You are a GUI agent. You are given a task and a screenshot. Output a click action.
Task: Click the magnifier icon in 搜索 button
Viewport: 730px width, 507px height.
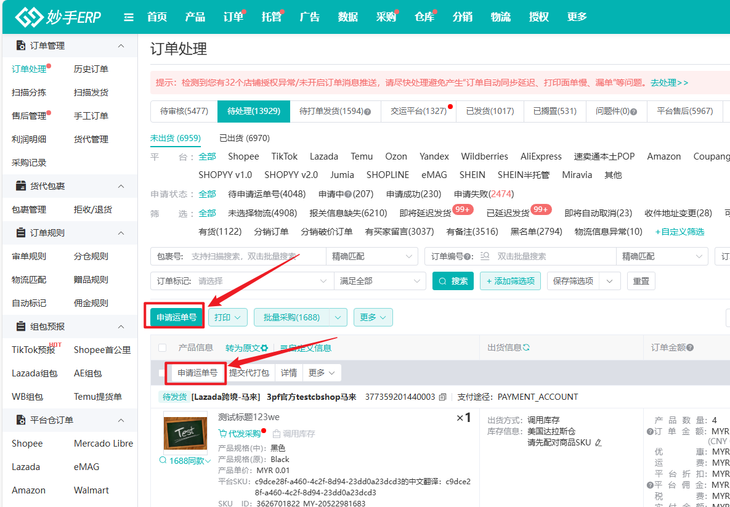(x=443, y=281)
